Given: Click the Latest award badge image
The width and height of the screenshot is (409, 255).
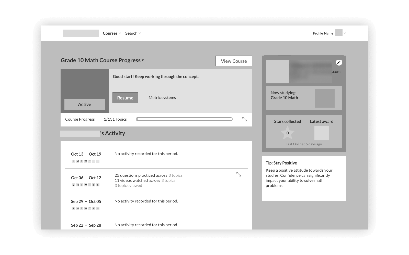Looking at the screenshot, I should pyautogui.click(x=321, y=133).
